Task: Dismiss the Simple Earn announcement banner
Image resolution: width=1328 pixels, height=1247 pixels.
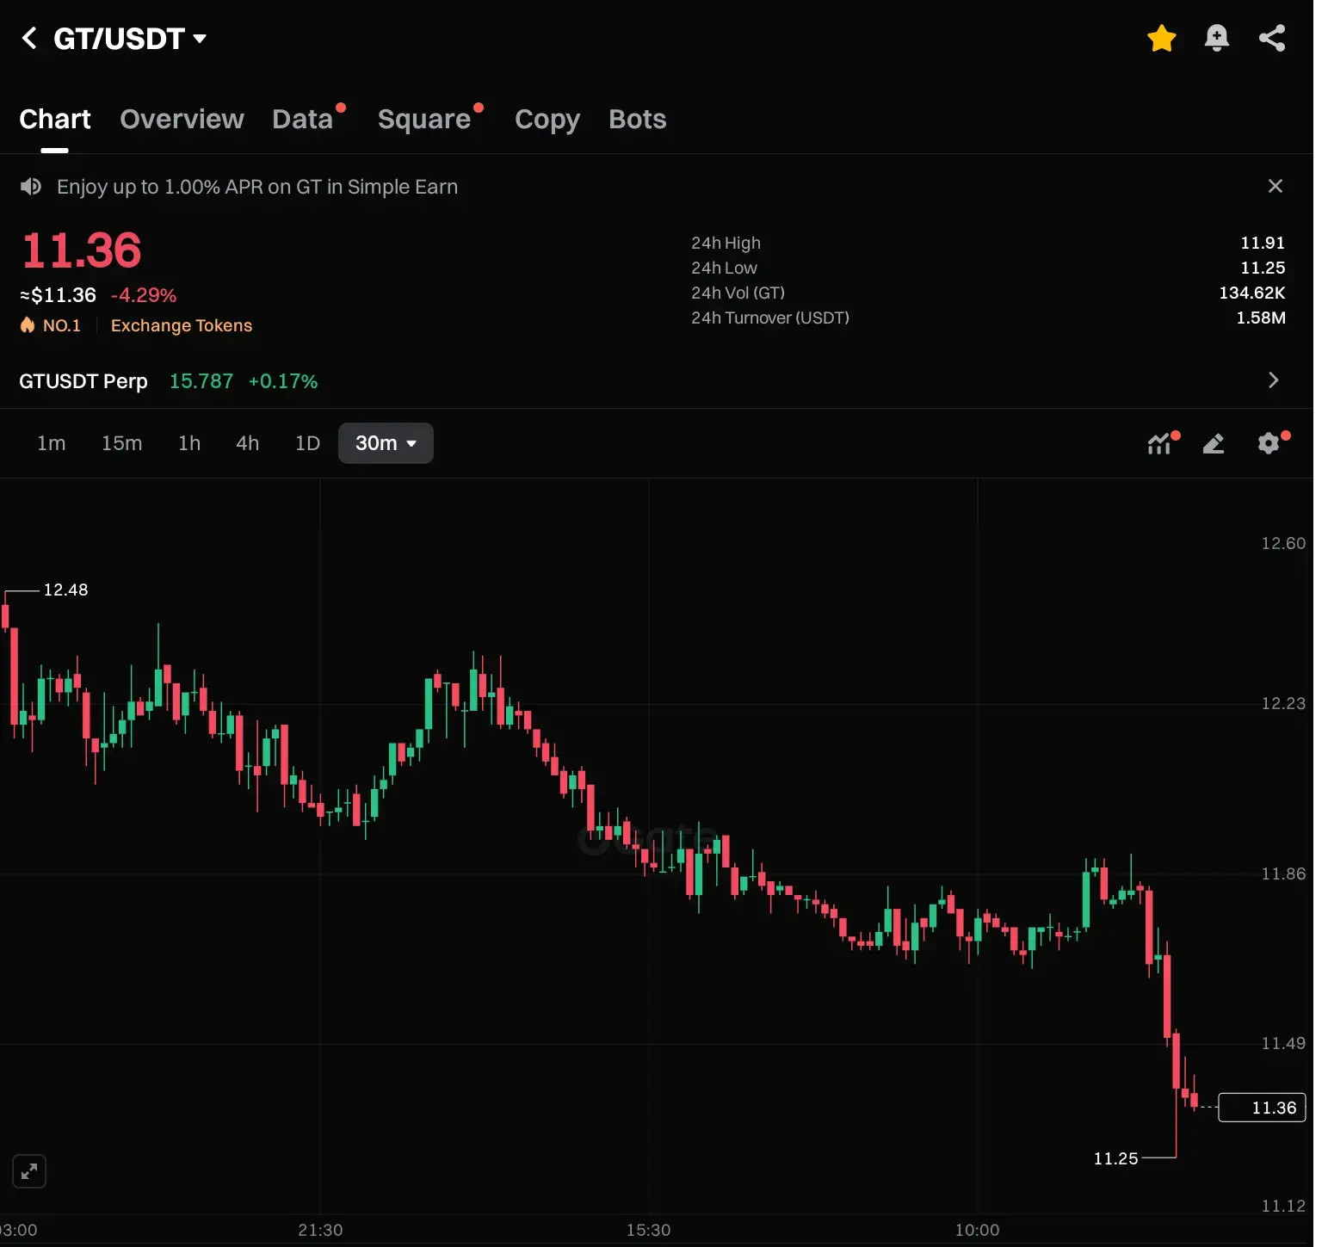Action: pos(1275,186)
